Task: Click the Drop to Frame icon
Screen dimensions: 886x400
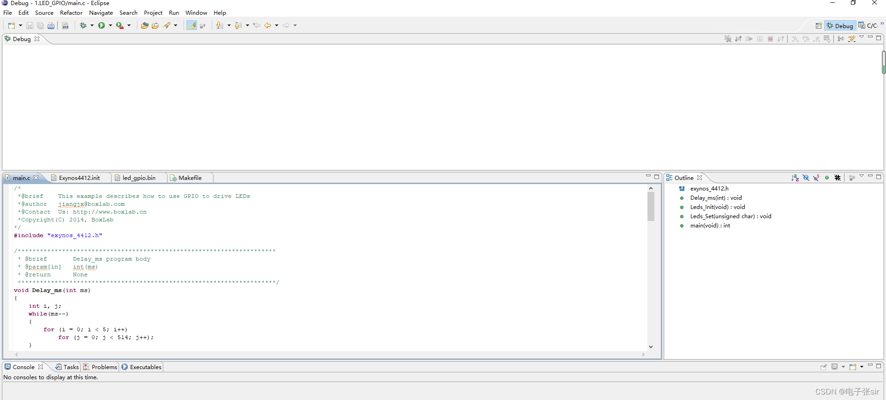Action: click(827, 39)
